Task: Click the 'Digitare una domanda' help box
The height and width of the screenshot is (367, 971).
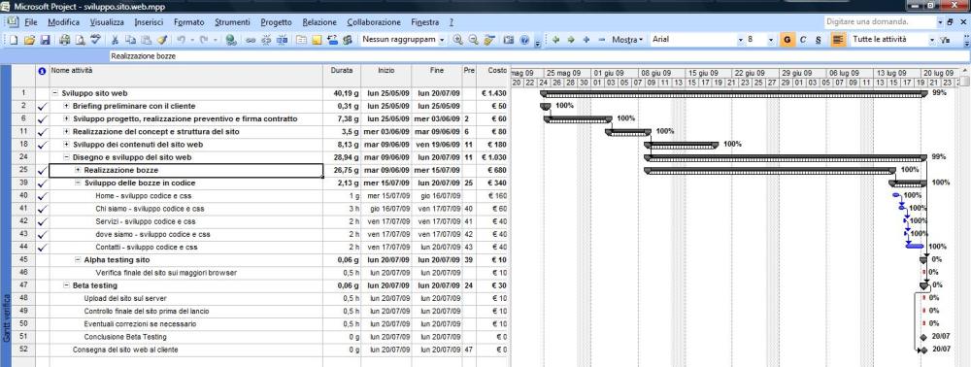Action: (882, 21)
